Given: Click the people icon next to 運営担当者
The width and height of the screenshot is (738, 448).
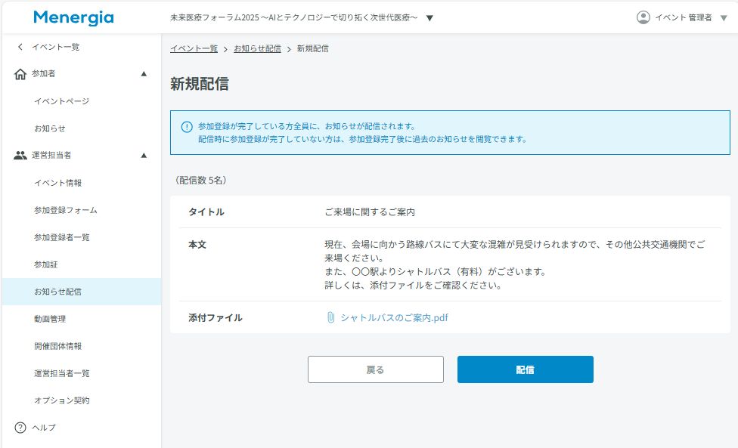Looking at the screenshot, I should (20, 155).
